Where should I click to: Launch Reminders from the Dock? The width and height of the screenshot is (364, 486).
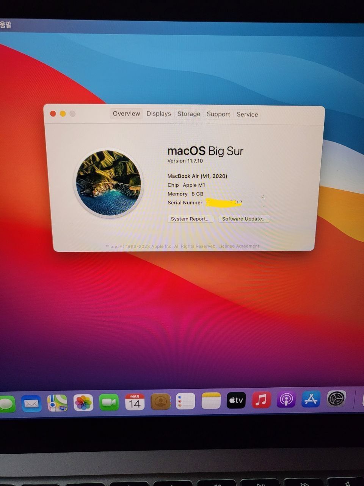(185, 401)
